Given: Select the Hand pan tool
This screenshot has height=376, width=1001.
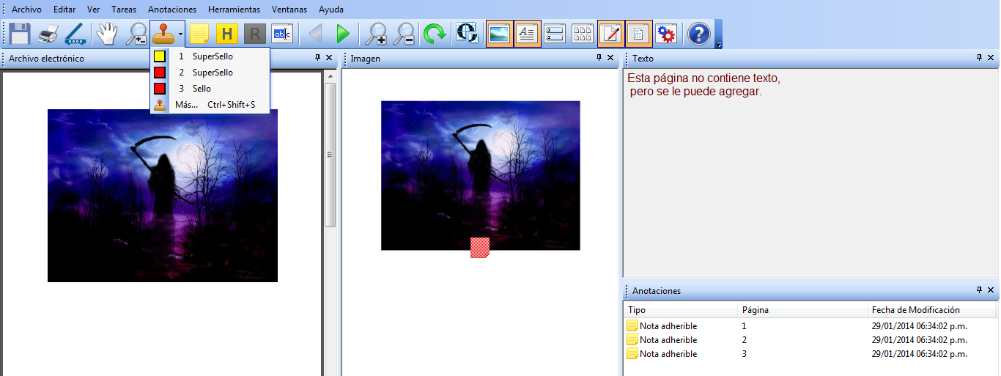Looking at the screenshot, I should coord(108,34).
